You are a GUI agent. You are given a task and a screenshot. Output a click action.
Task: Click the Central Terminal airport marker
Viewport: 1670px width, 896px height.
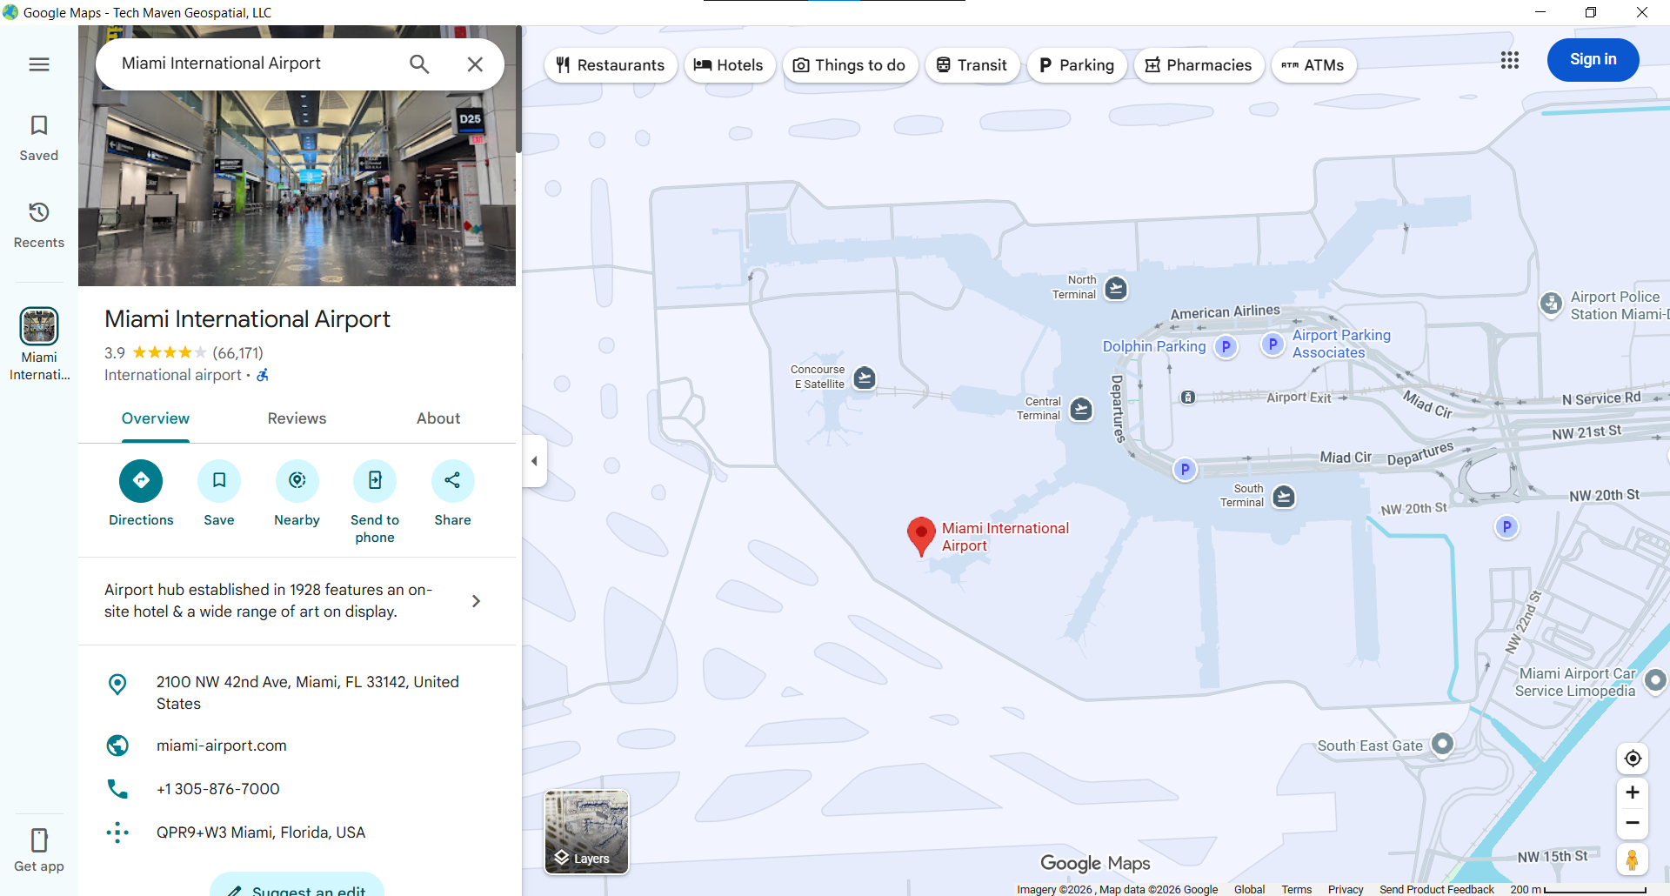pyautogui.click(x=1081, y=409)
